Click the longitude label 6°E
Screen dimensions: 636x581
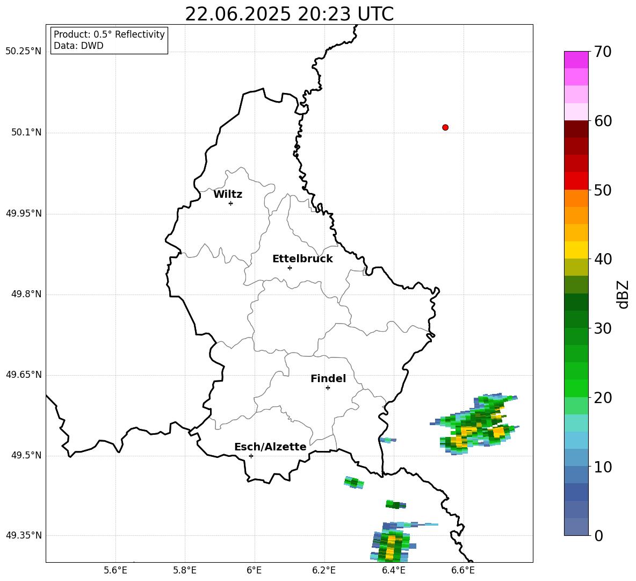click(254, 570)
